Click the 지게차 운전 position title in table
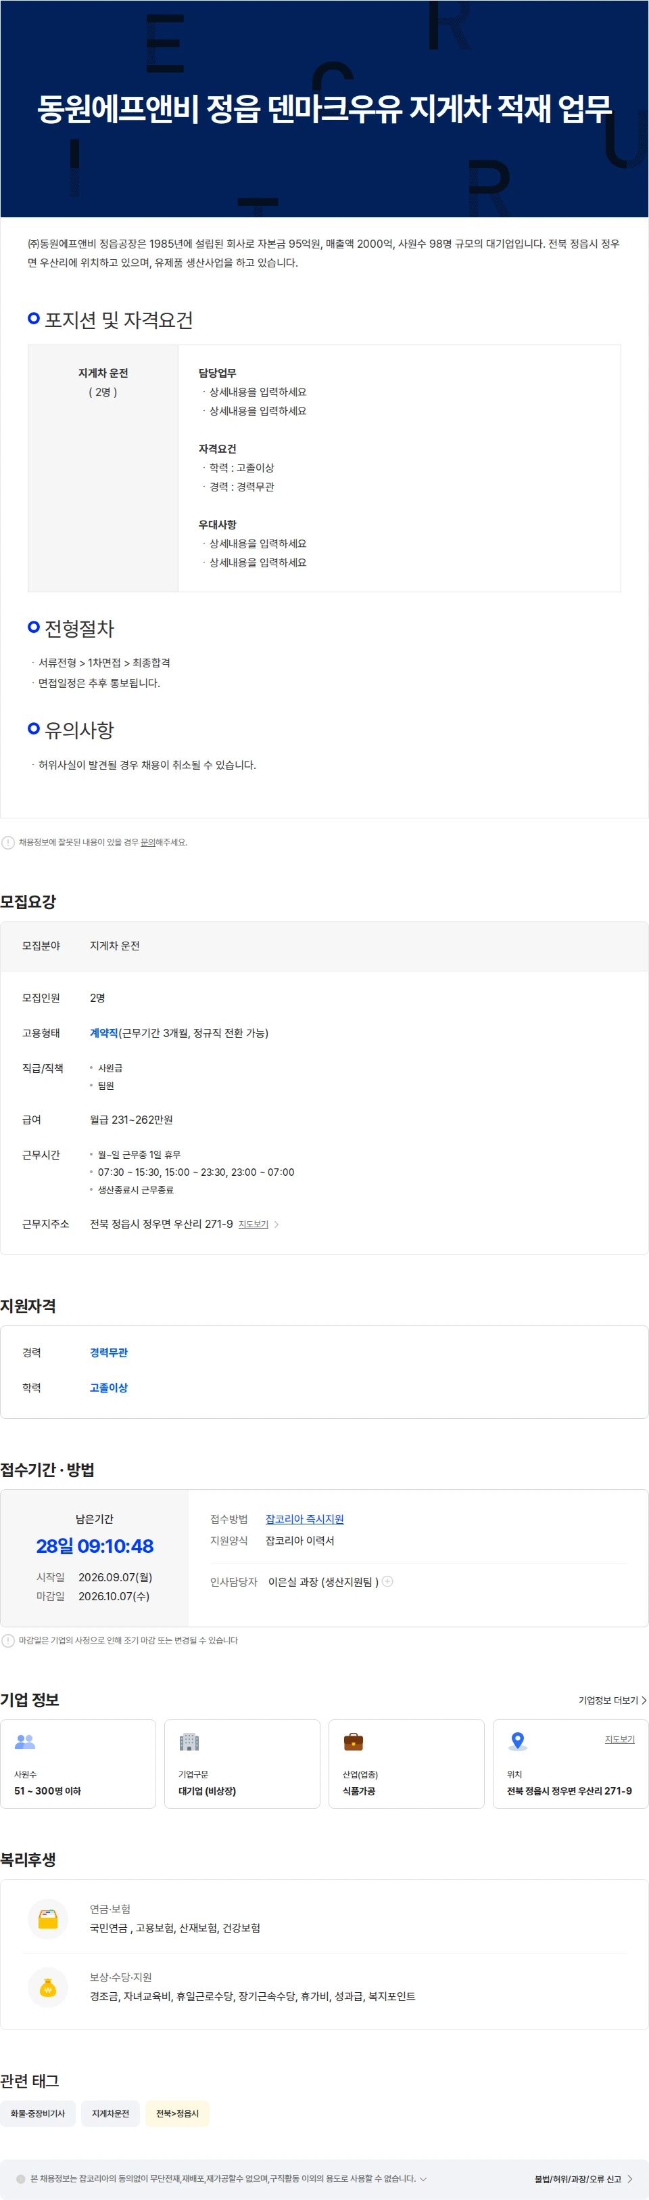Screen dimensions: 649x2200 [103, 372]
